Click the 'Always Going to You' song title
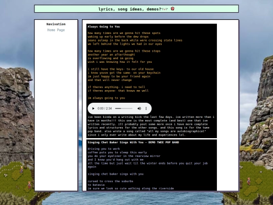273x205 pixels. tap(104, 27)
